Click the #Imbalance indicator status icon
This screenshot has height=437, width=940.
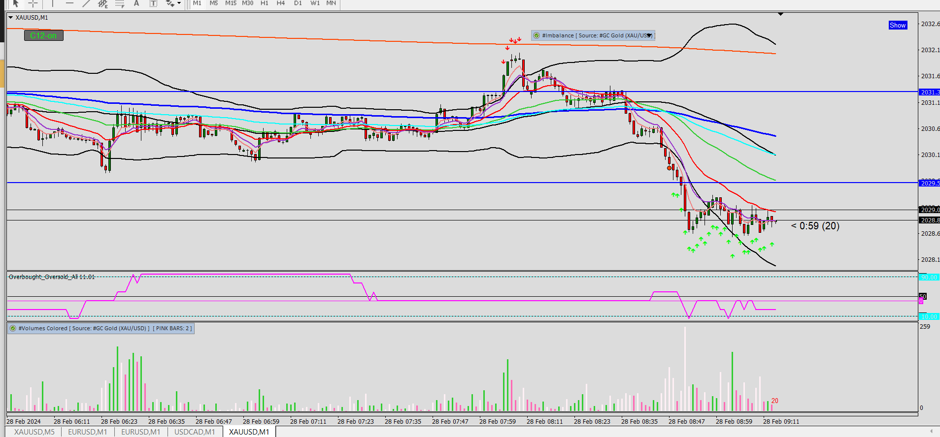tap(537, 35)
